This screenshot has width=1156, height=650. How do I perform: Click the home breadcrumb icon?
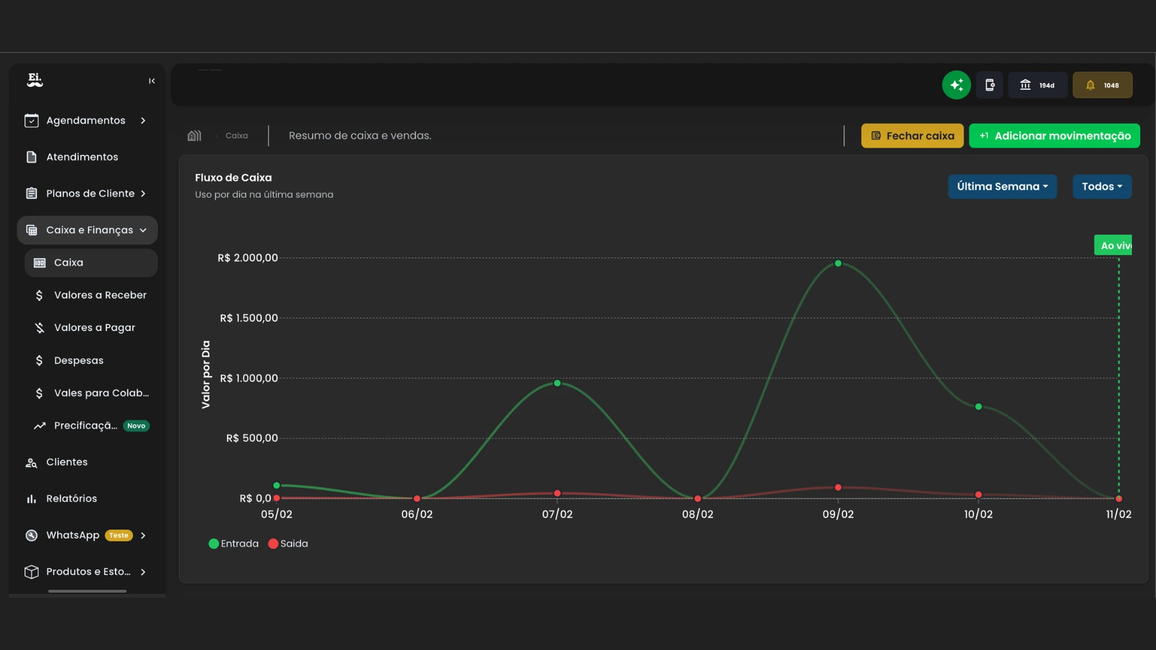point(194,136)
